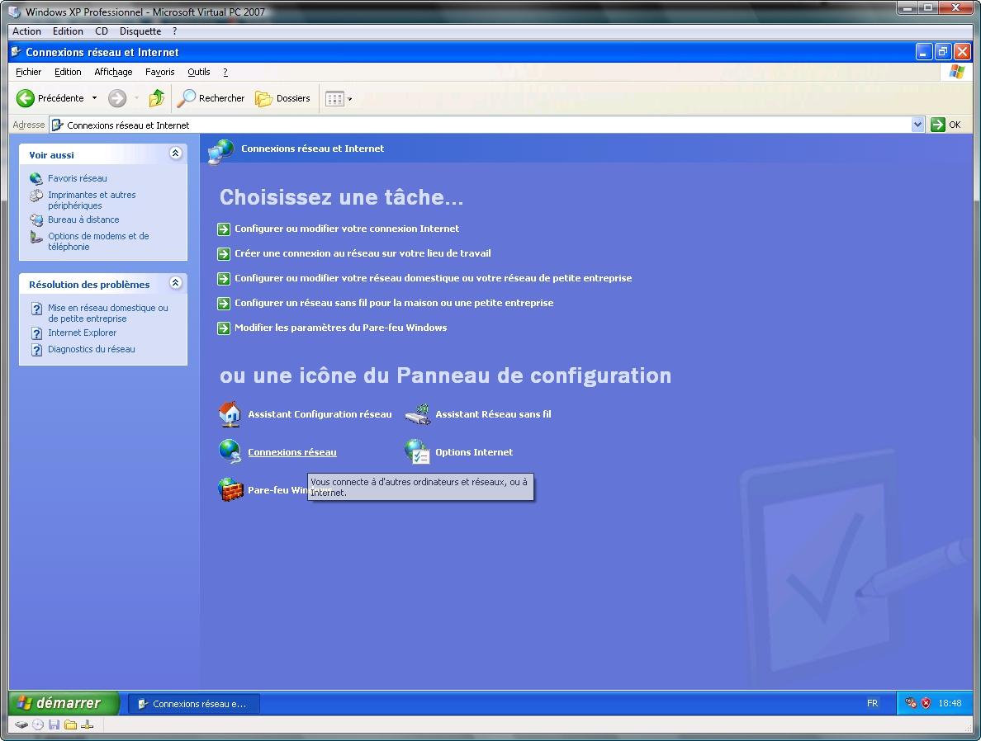
Task: Click Virtual PC floppy disk status icon
Action: coord(54,724)
